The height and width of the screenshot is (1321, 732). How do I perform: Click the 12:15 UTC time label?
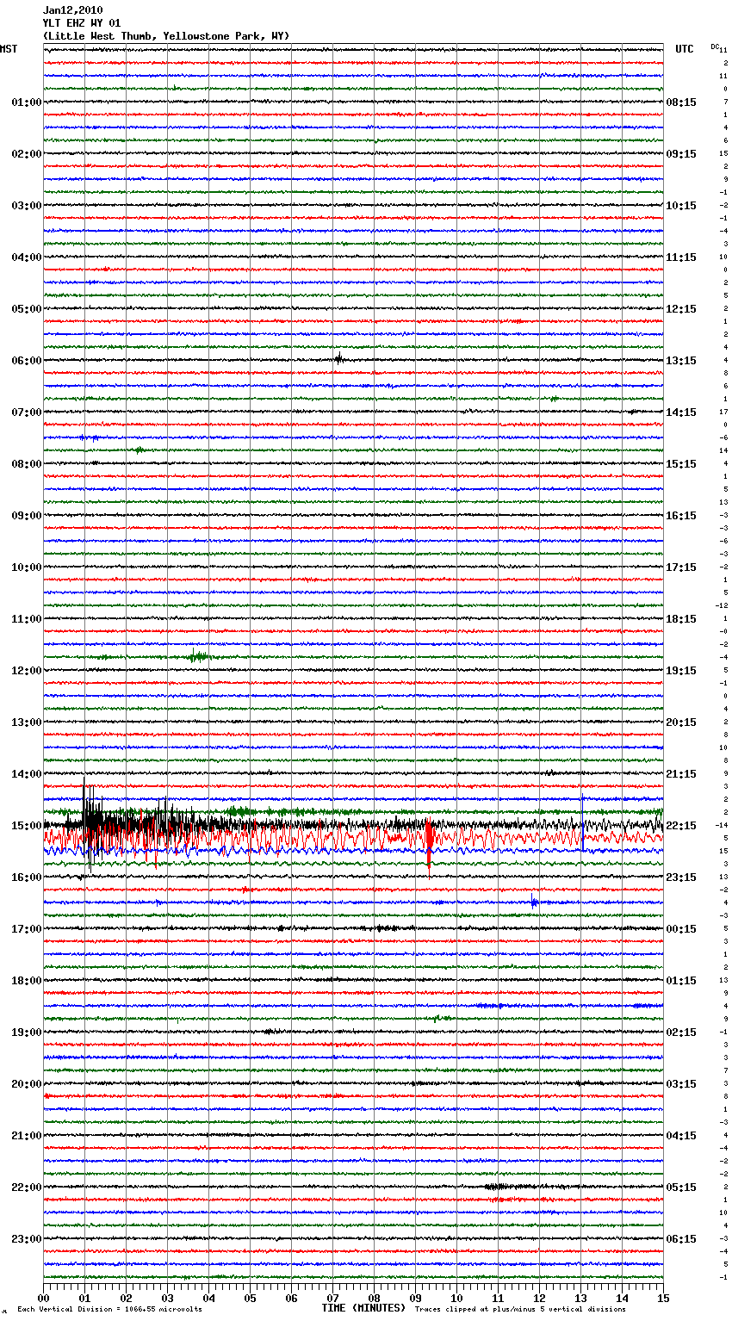[x=681, y=309]
